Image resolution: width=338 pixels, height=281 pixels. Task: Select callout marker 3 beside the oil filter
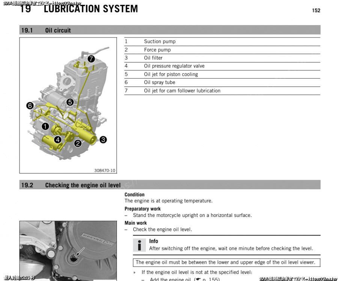pyautogui.click(x=103, y=140)
